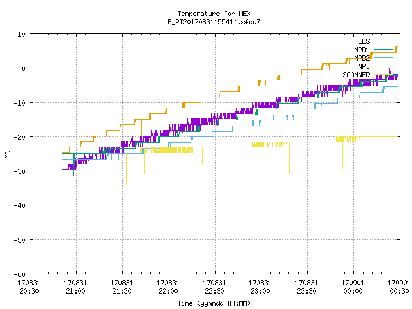Click the ELS legend label
The width and height of the screenshot is (412, 309).
tap(364, 41)
